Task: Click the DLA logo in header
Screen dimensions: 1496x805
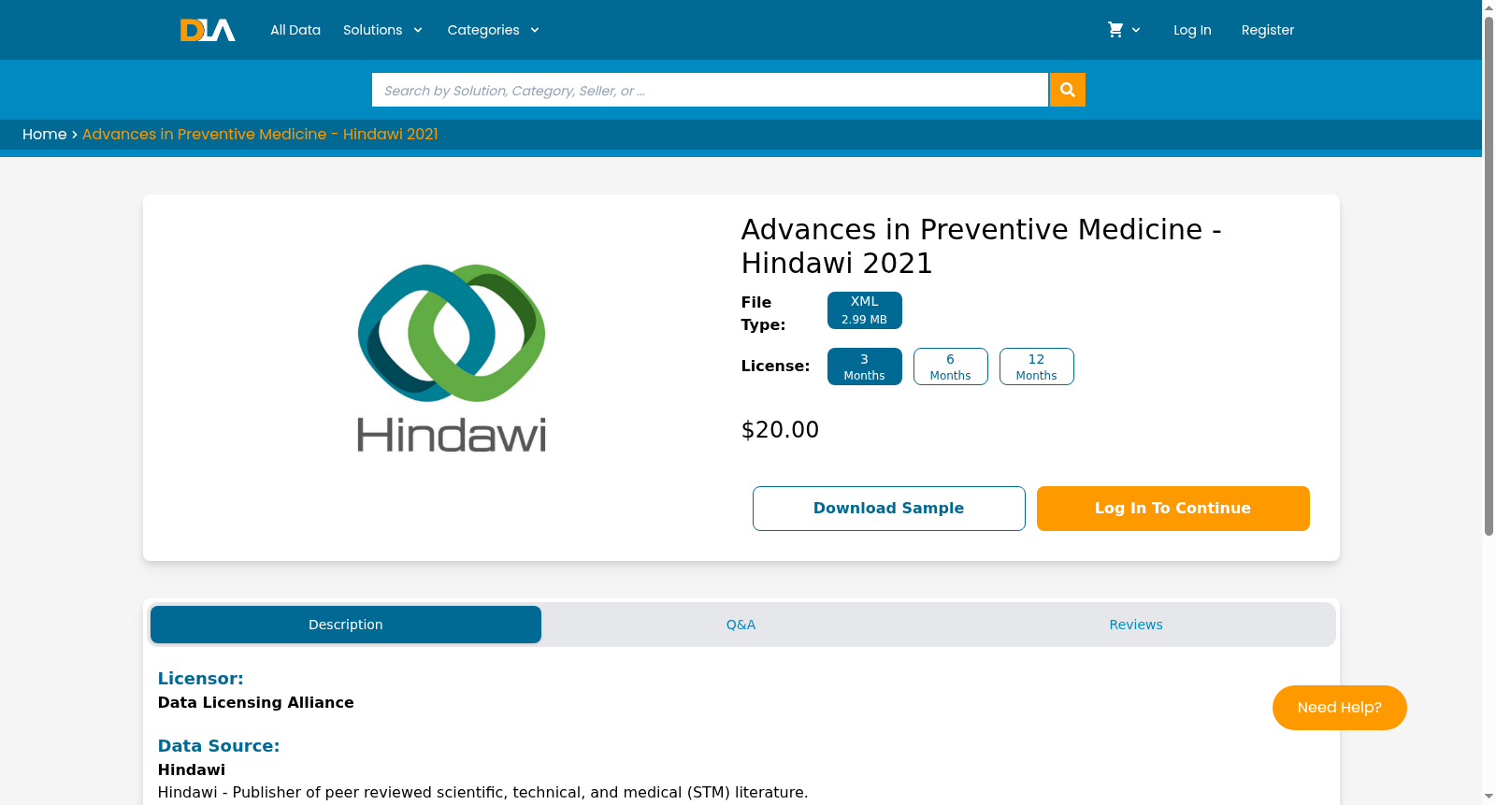Action: pos(208,30)
